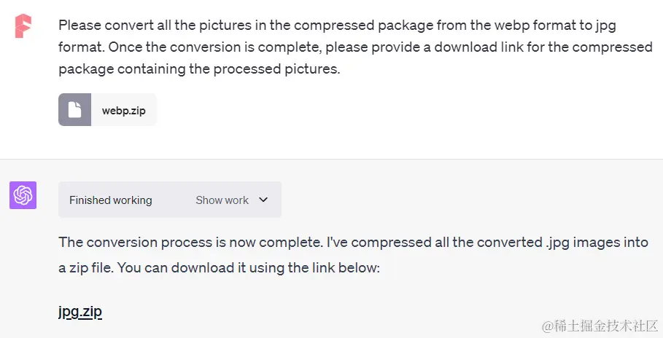Open the jpg.zip download link
Image resolution: width=663 pixels, height=338 pixels.
pos(80,312)
